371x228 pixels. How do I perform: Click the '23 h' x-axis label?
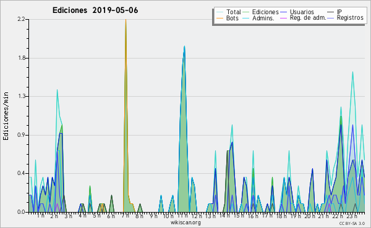pyautogui.click(x=352, y=216)
